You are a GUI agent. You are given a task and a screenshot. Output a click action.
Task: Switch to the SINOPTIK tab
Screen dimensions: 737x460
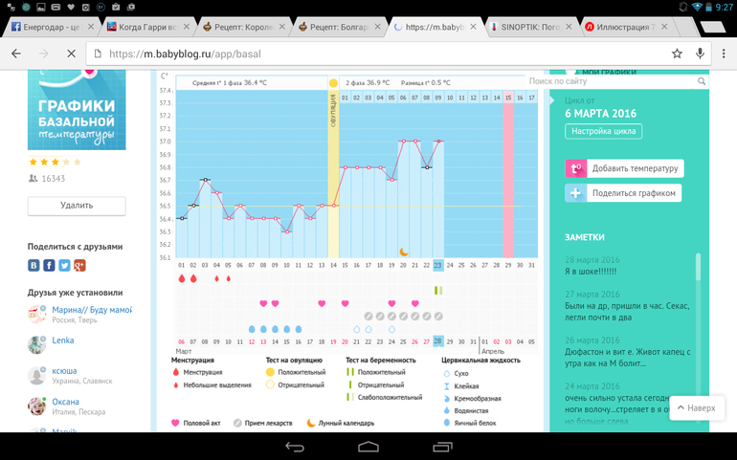point(526,27)
